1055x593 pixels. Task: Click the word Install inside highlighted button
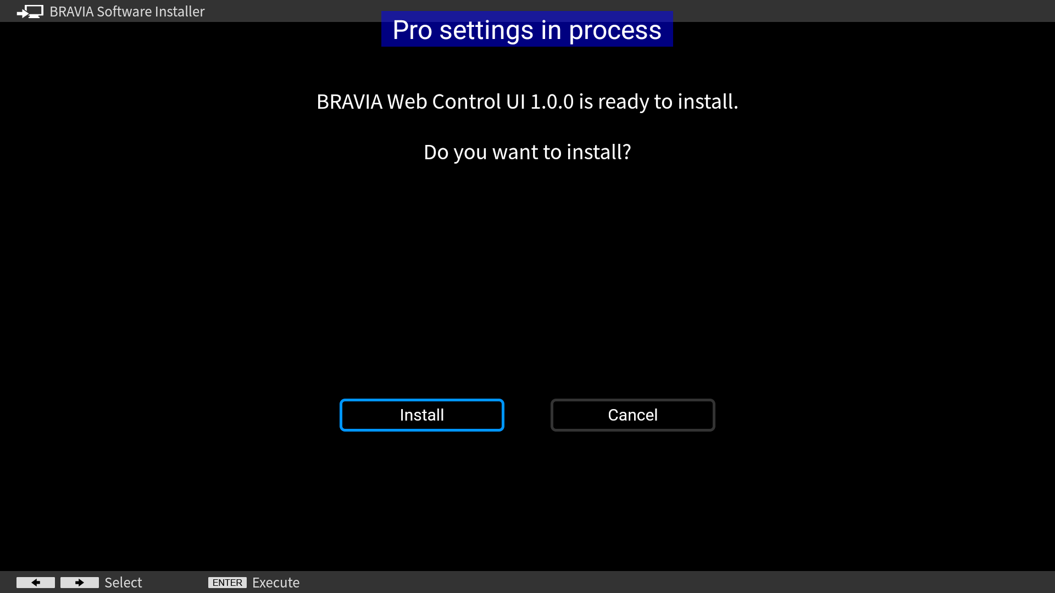click(421, 415)
